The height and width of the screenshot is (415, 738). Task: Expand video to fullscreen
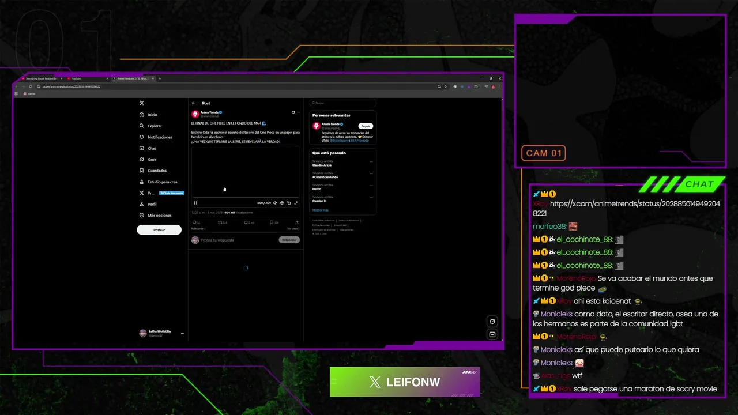[296, 203]
